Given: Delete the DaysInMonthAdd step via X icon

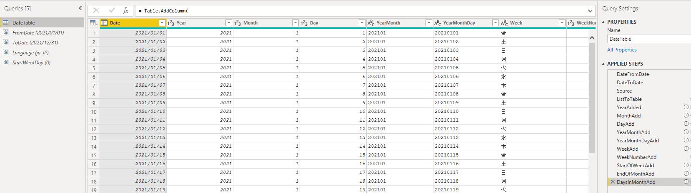Looking at the screenshot, I should pos(613,182).
